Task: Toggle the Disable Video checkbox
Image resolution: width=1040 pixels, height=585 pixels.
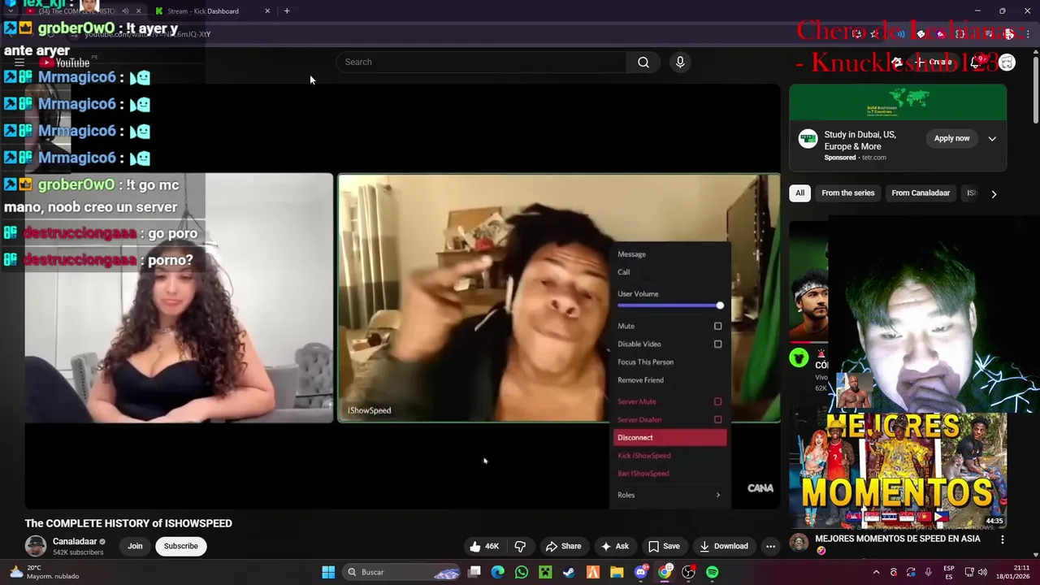Action: click(717, 344)
